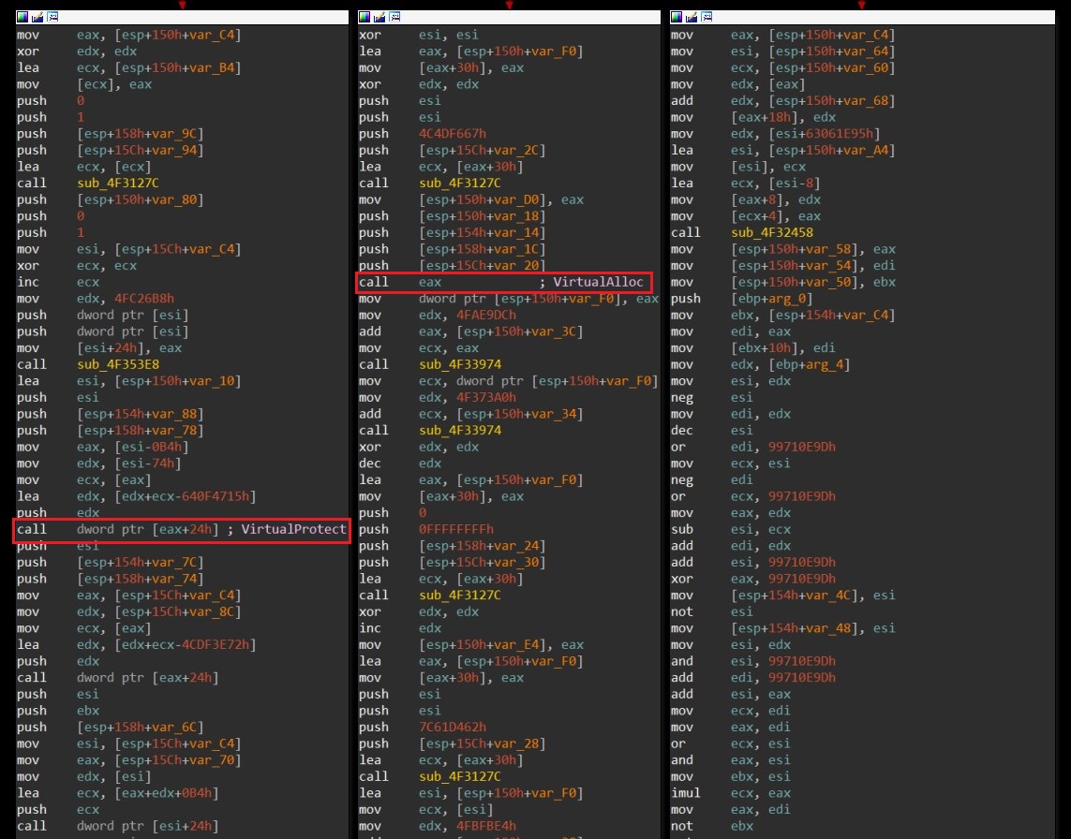
Task: Select line 'and esi, 99710E9Dh'
Action: (753, 661)
